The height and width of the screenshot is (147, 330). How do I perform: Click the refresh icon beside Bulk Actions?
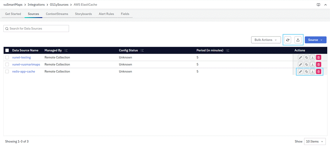pos(288,40)
